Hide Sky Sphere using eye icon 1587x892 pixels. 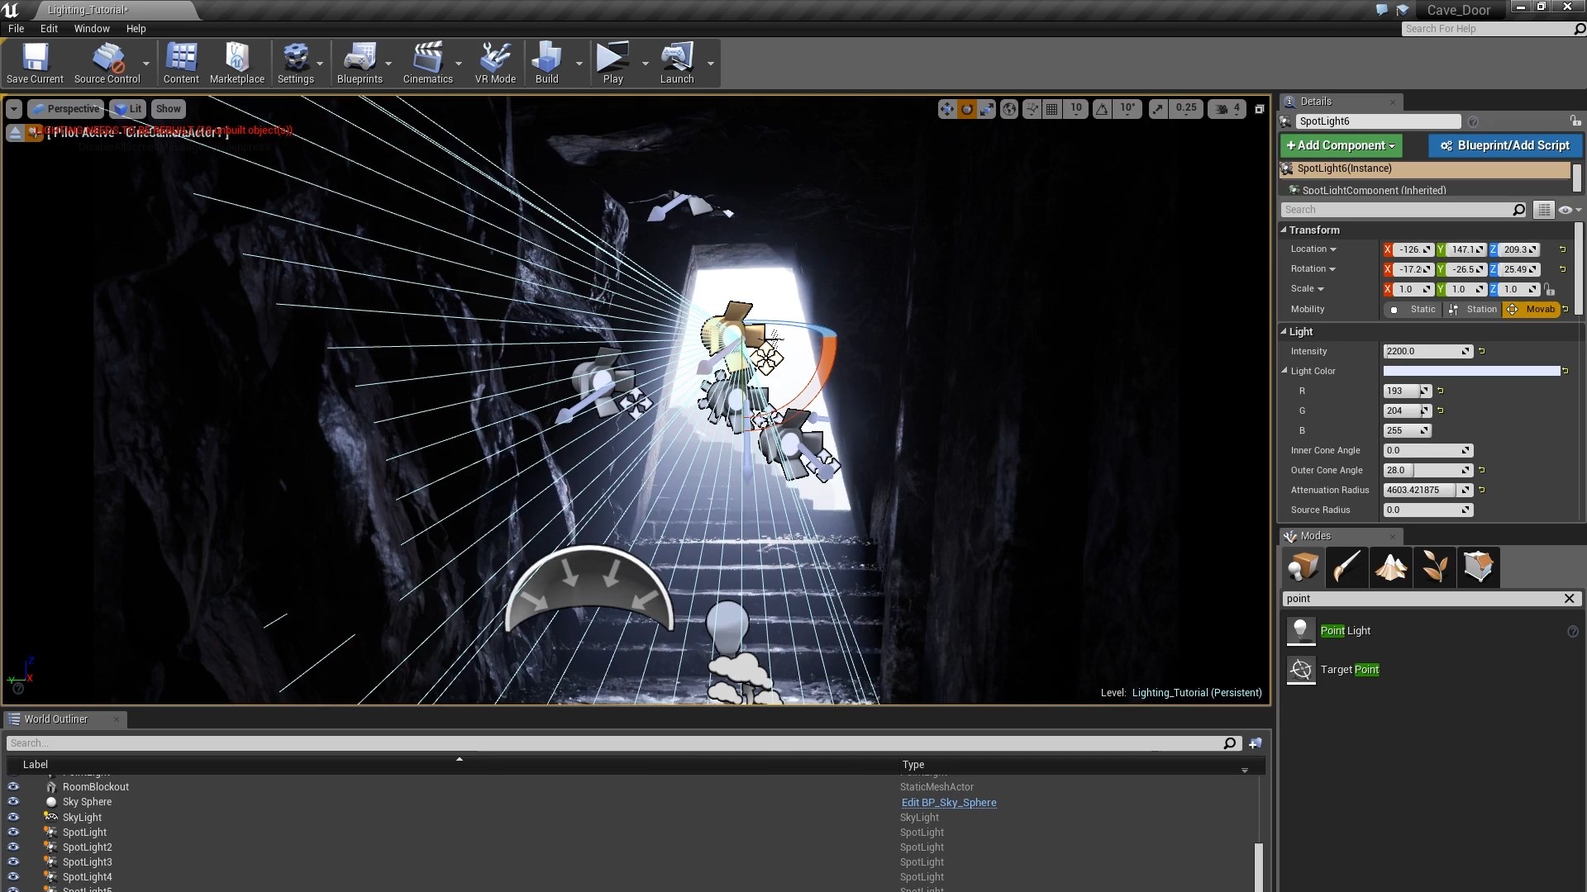tap(13, 802)
